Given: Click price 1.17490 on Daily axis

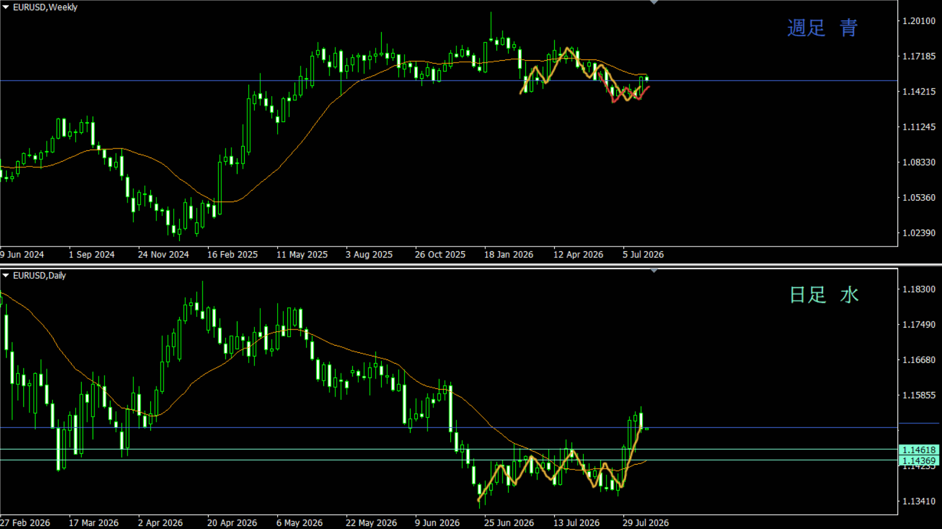Looking at the screenshot, I should pos(919,325).
